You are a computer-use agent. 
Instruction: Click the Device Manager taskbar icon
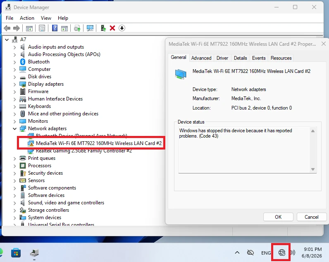tap(34, 253)
